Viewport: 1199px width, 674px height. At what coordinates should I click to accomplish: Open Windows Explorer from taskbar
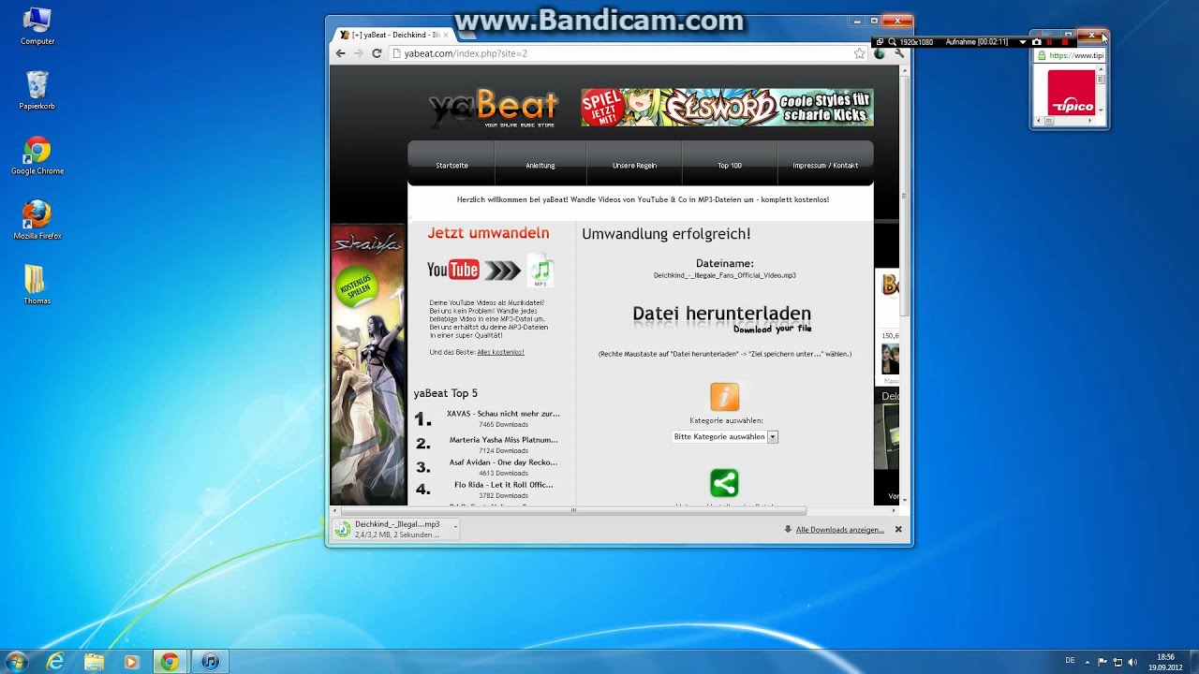pos(94,662)
